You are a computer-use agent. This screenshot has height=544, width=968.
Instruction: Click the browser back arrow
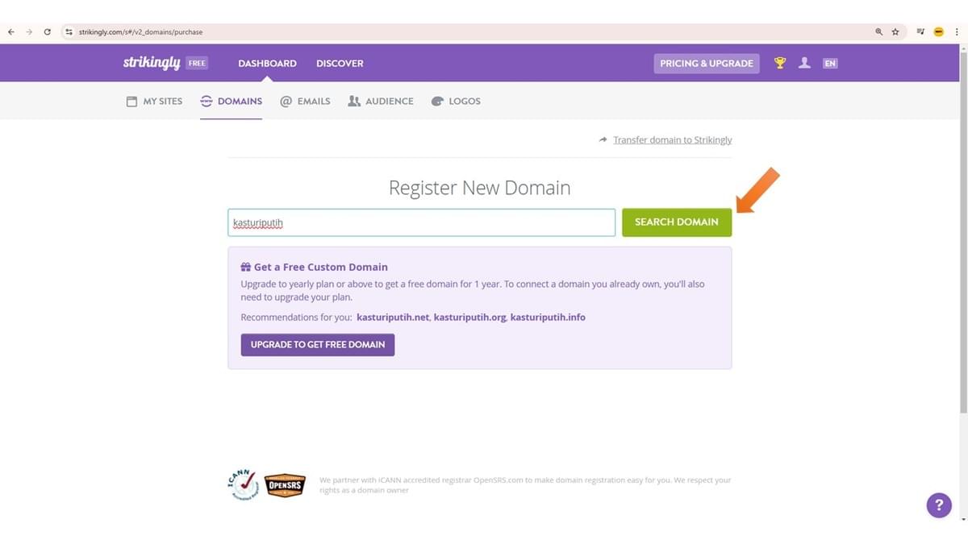pyautogui.click(x=10, y=32)
